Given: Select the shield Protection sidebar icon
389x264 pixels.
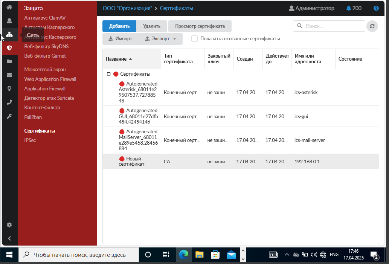Looking at the screenshot, I should pos(9,48).
